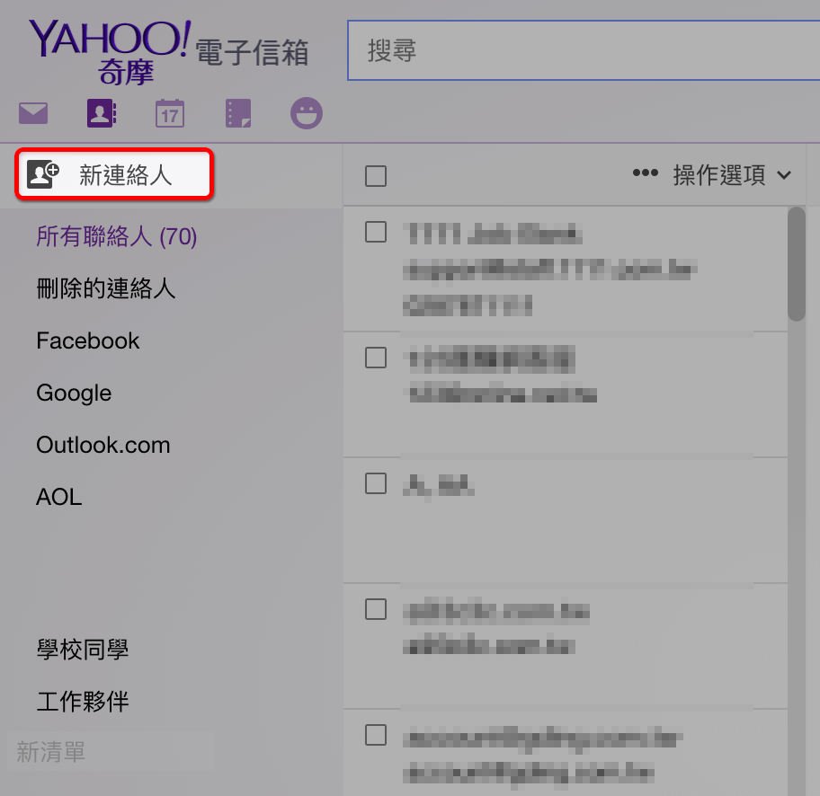Select 所有聯絡人 (70) list
Screen dimensions: 820x796
tap(117, 236)
